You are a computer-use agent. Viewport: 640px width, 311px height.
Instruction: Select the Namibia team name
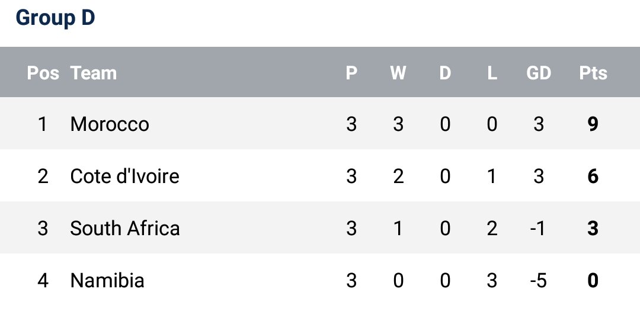[x=107, y=280]
